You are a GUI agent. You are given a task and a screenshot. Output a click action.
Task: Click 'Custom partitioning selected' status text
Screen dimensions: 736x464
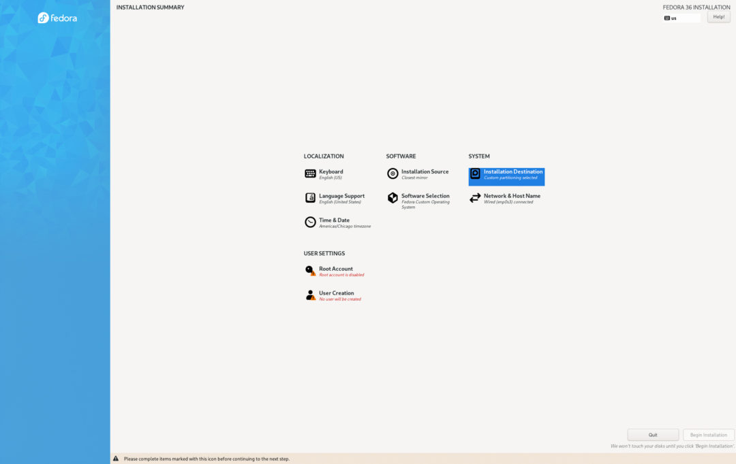pos(510,178)
